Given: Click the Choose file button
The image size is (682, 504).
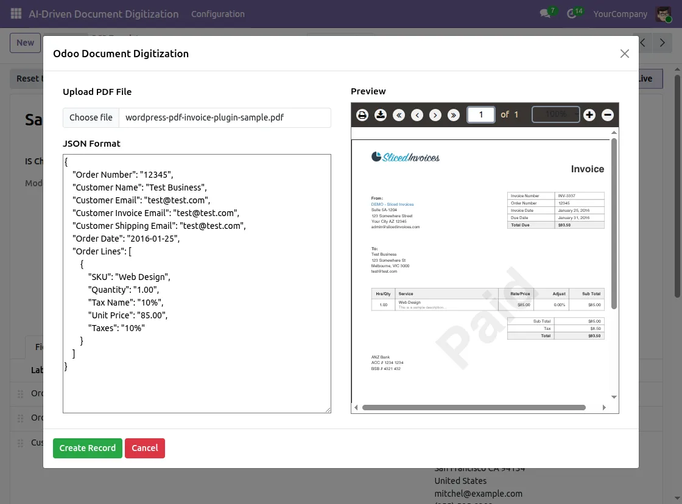Looking at the screenshot, I should (91, 117).
